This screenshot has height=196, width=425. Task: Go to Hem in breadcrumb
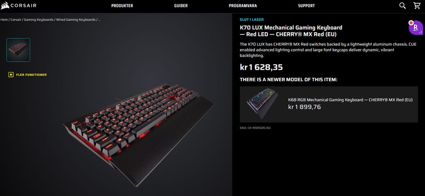click(4, 20)
